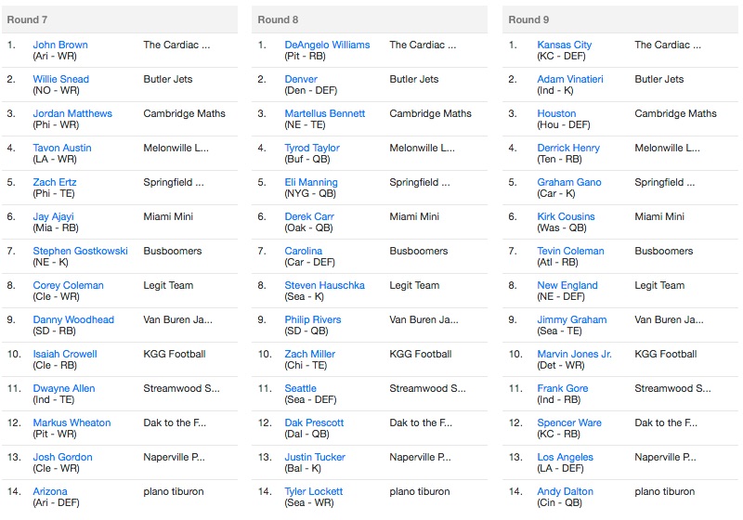743x520 pixels.
Task: Open Marvin Jones Jr. link
Action: tap(574, 354)
